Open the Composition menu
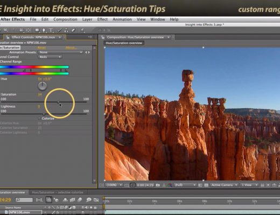Image resolution: width=280 pixels, height=215 pixels. (x=65, y=19)
